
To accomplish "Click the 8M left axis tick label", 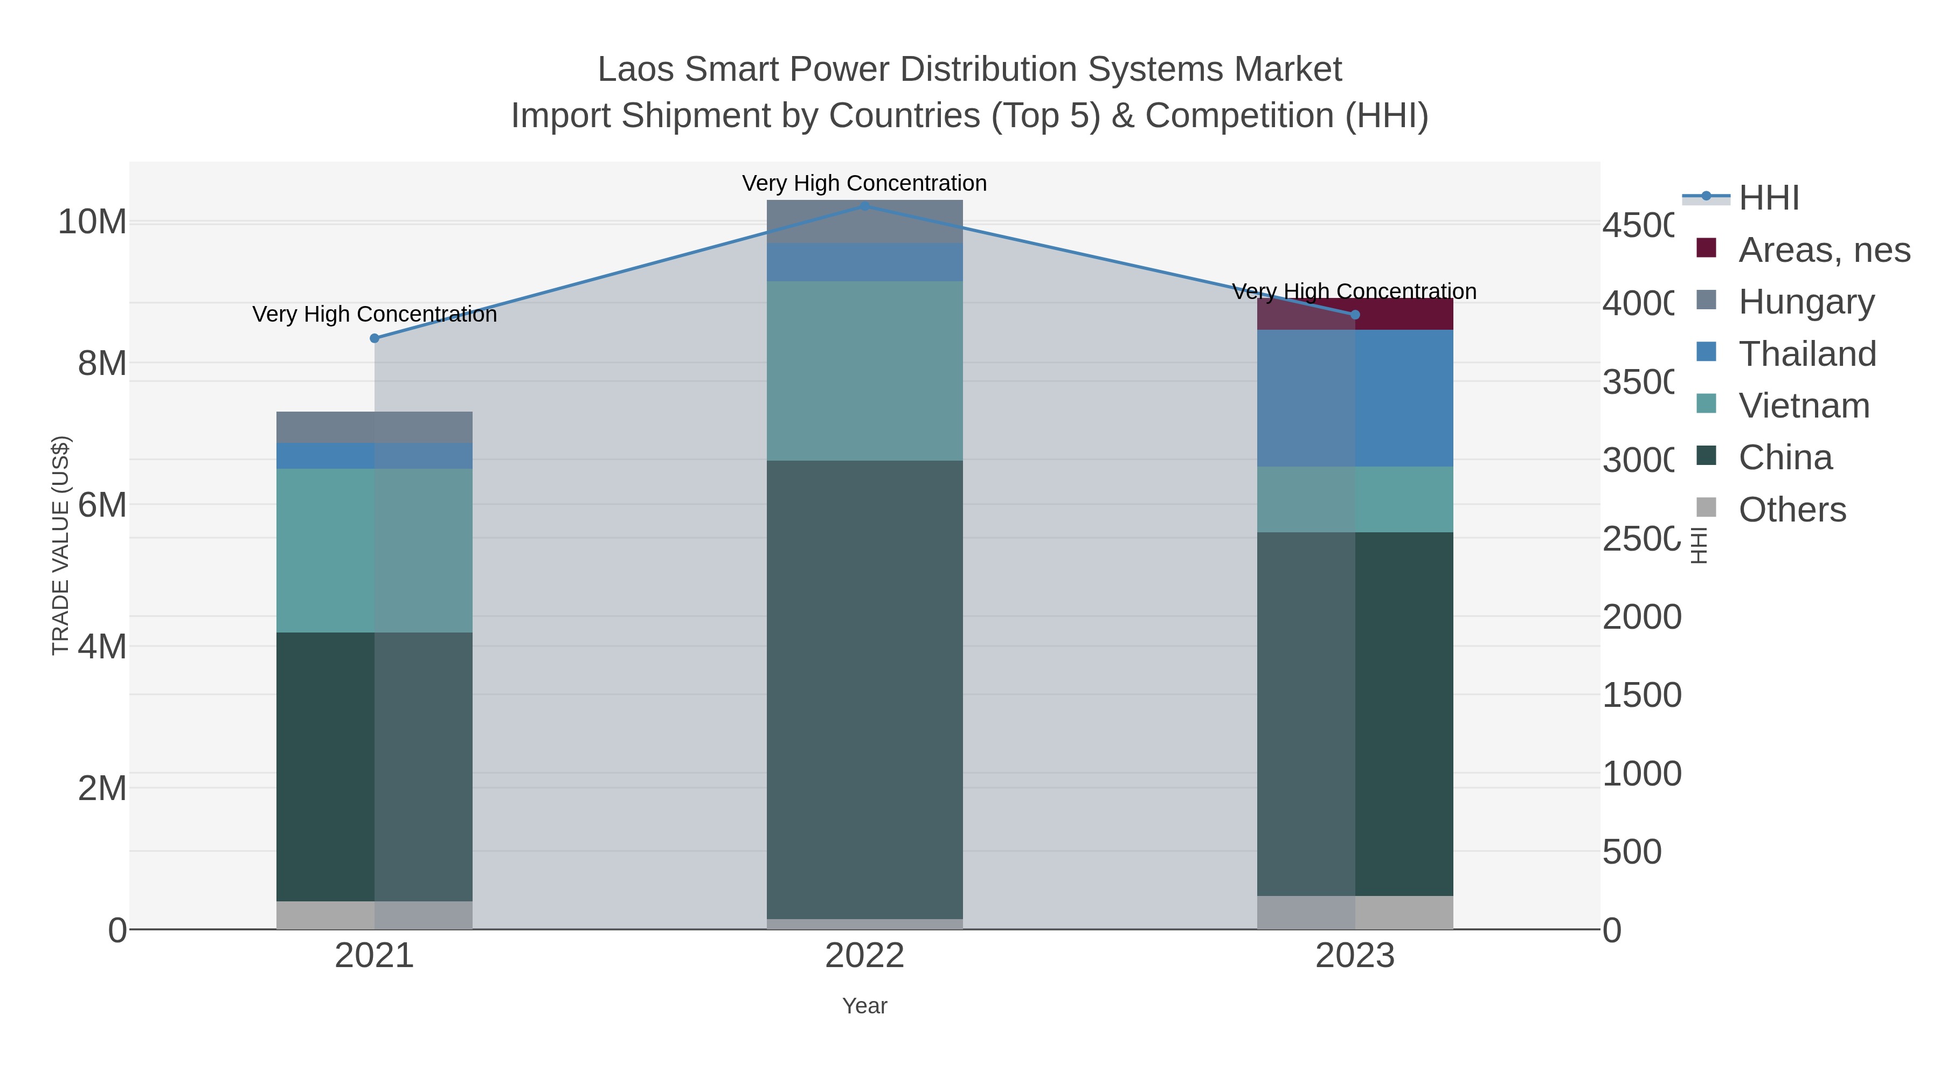I will (x=102, y=364).
